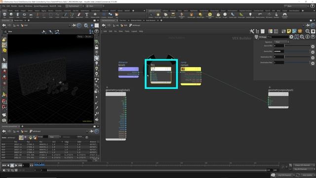
Task: Add a Spot Light from the shelf
Action: coord(165,15)
